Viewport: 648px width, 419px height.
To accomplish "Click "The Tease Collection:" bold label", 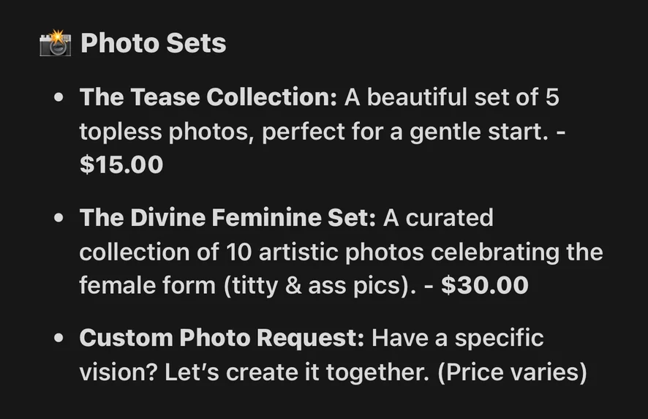I will coord(208,97).
